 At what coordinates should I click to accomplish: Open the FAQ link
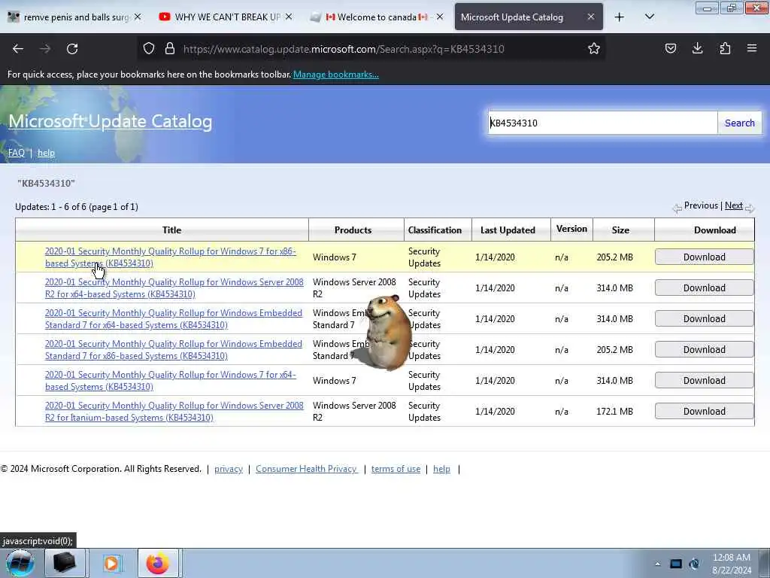[17, 153]
